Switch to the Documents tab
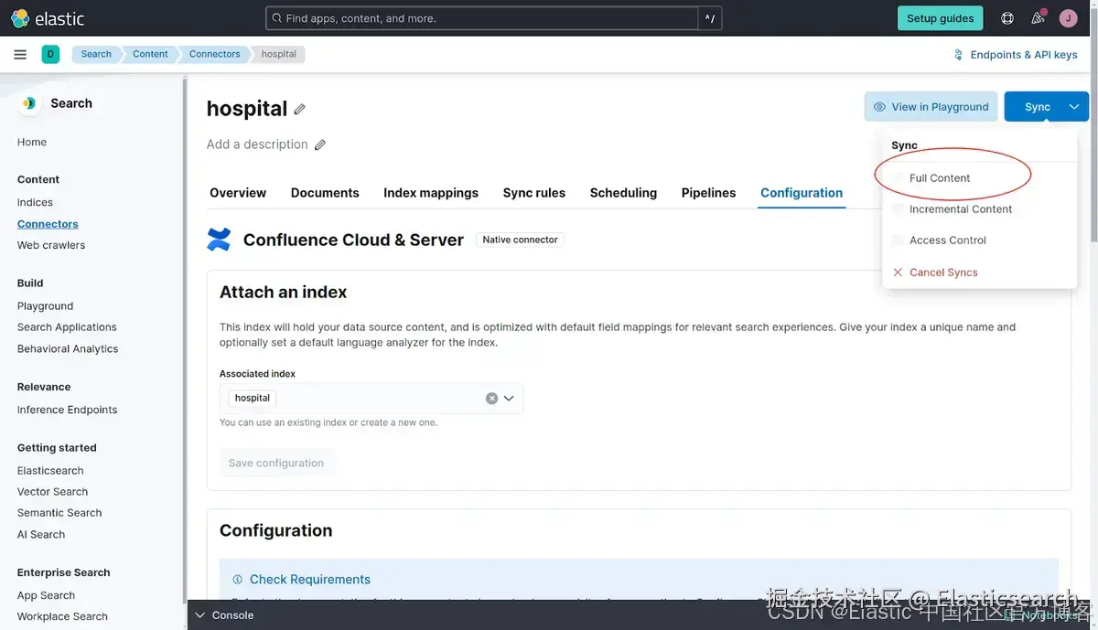The image size is (1098, 630). click(x=325, y=193)
